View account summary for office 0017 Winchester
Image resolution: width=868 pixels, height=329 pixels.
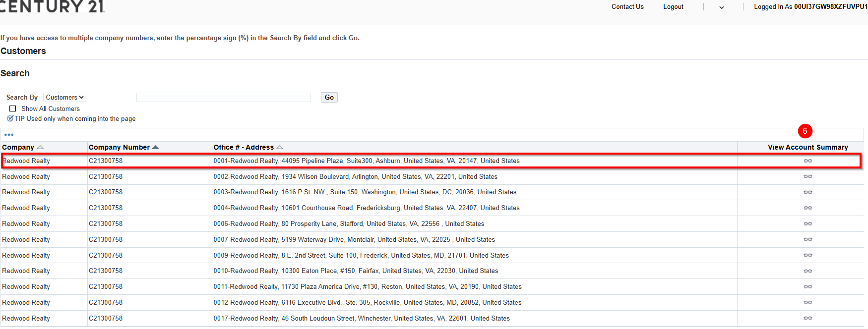click(x=808, y=318)
